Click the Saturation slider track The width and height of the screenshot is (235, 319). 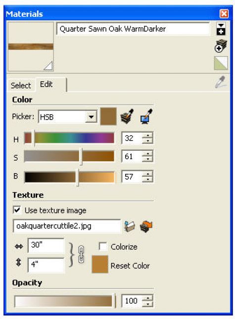pyautogui.click(x=69, y=156)
